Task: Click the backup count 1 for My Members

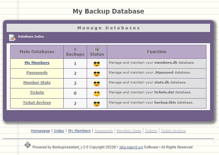Action: click(75, 64)
